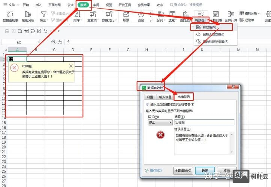The height and width of the screenshot is (187, 271).
Task: Open the Name Box dropdown next to A2
Action: (38, 42)
